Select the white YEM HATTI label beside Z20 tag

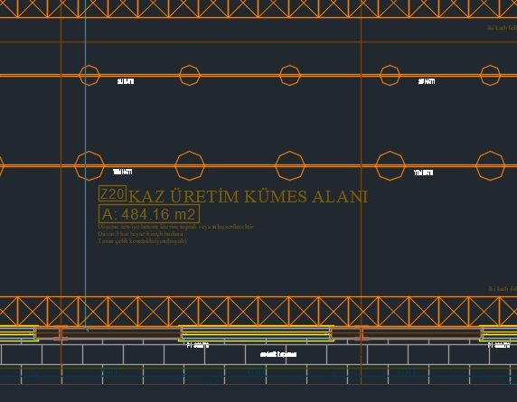point(123,172)
